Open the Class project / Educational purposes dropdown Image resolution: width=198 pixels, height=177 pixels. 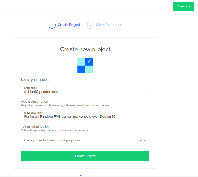click(80, 140)
